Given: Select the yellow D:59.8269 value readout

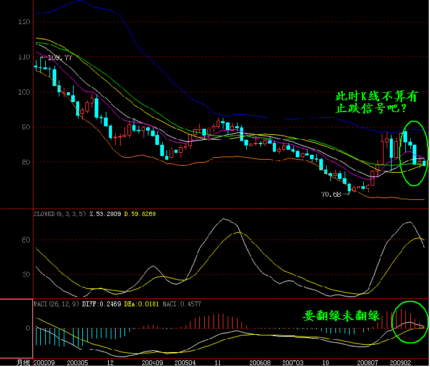Looking at the screenshot, I should coord(140,214).
